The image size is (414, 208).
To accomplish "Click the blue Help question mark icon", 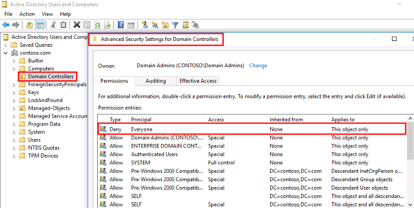I will pyautogui.click(x=121, y=25).
